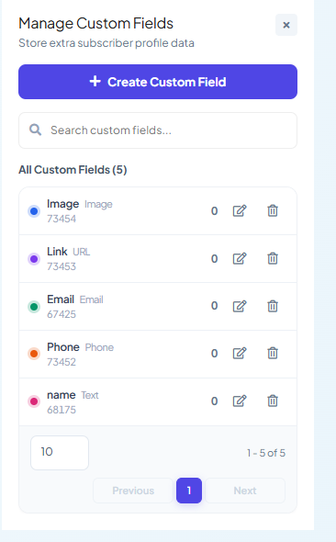This screenshot has width=336, height=542.
Task: Close the Manage Custom Fields panel
Action: click(286, 25)
